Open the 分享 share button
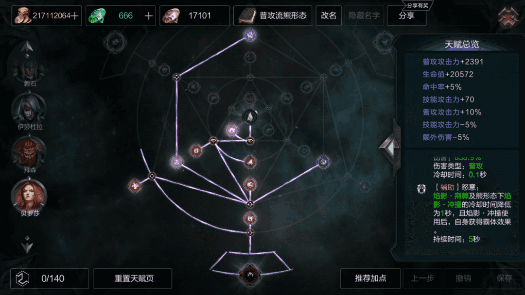This screenshot has height=295, width=525. point(406,16)
